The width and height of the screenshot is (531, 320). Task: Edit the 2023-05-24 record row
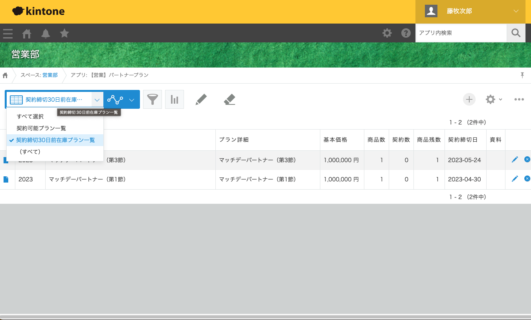click(515, 159)
